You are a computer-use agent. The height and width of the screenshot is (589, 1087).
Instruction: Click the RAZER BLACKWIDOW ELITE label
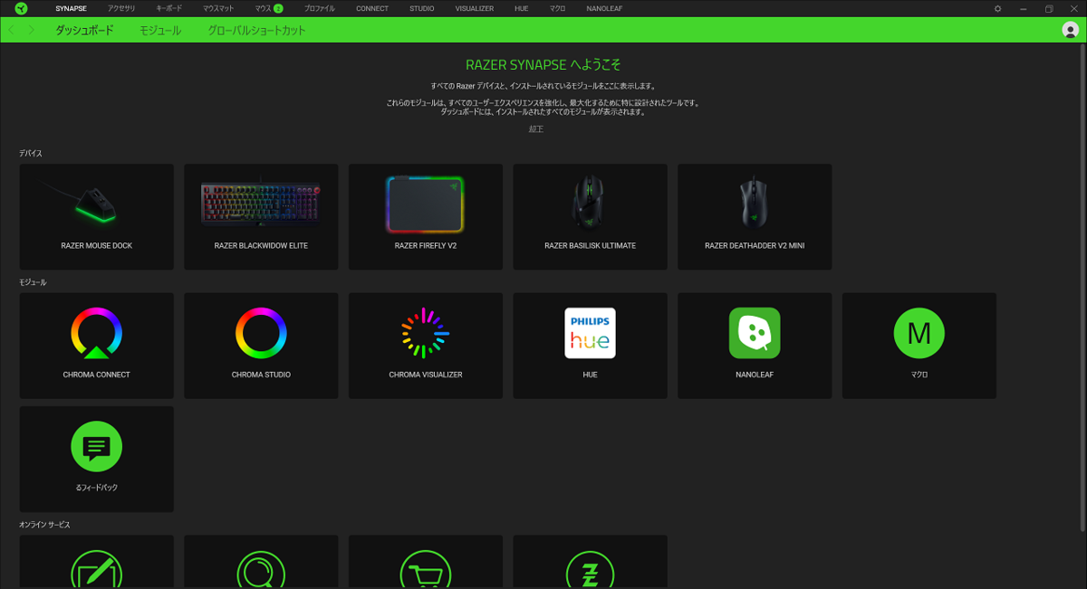(261, 246)
